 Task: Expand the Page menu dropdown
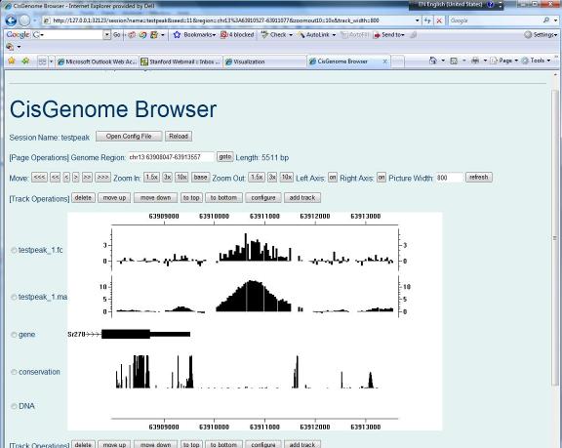tap(516, 61)
